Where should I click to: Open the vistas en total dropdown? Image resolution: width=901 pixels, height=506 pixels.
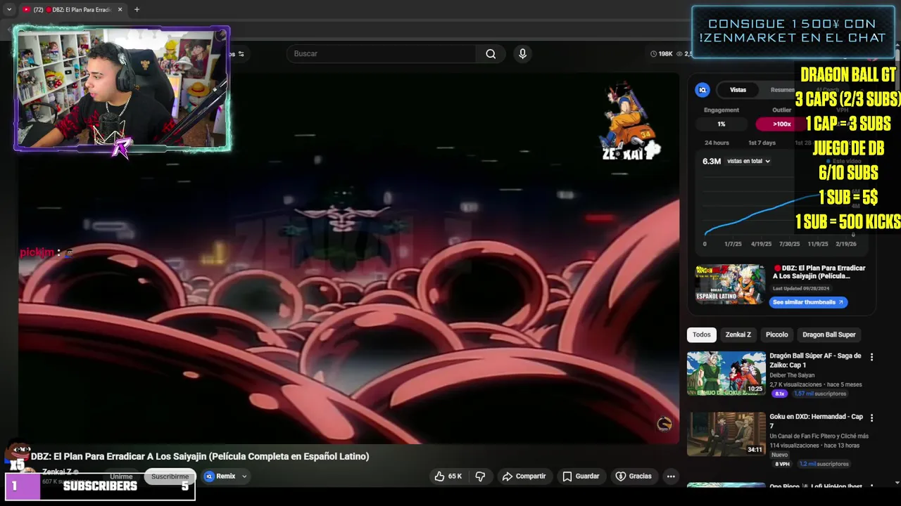tap(748, 161)
